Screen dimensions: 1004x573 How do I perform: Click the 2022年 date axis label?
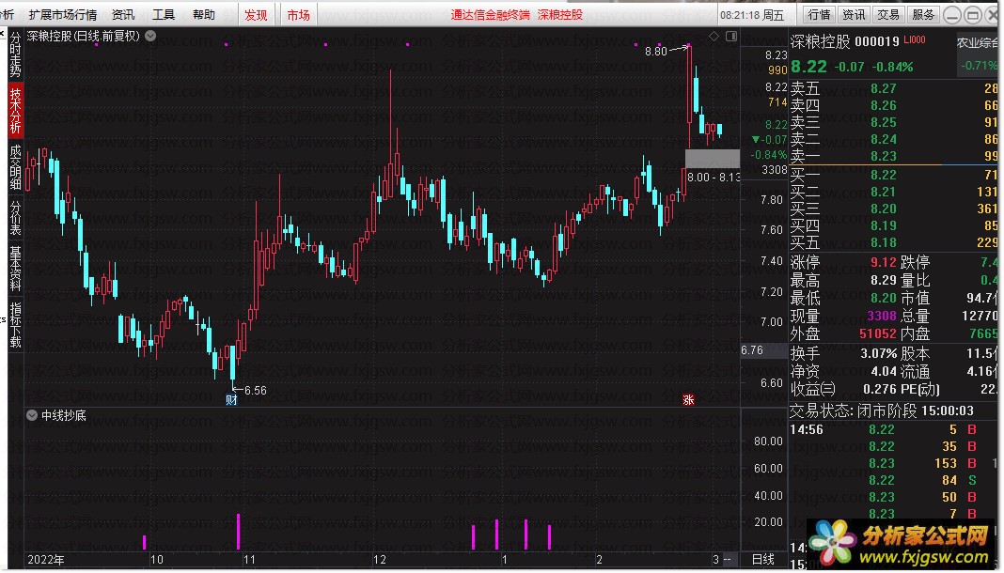[x=45, y=560]
